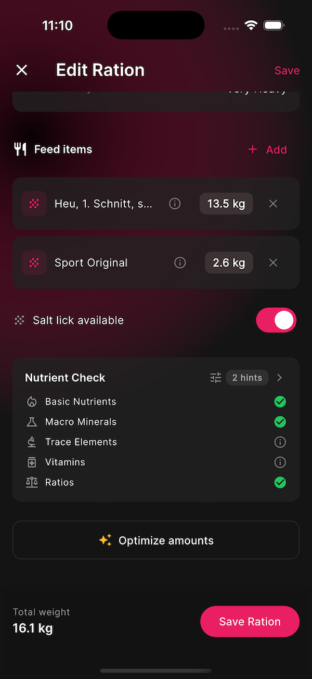Add a new feed item
The width and height of the screenshot is (312, 679).
coord(267,149)
